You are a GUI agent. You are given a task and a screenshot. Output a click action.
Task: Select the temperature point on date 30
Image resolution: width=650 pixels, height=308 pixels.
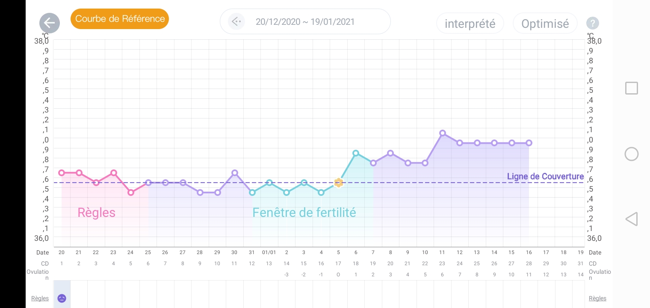[x=235, y=173]
